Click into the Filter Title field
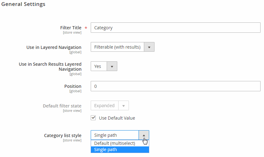264x157 pixels. (175, 28)
